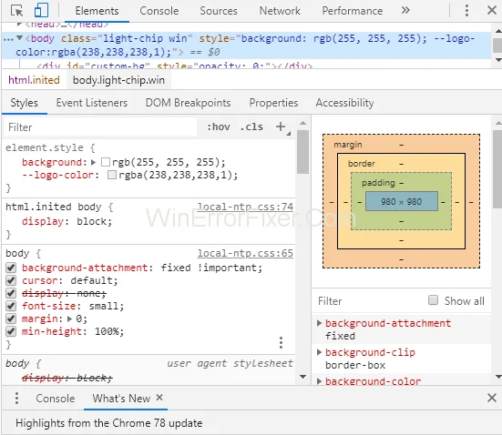The height and width of the screenshot is (435, 502).
Task: Toggle the margin: 0 property checkbox
Action: pos(11,319)
